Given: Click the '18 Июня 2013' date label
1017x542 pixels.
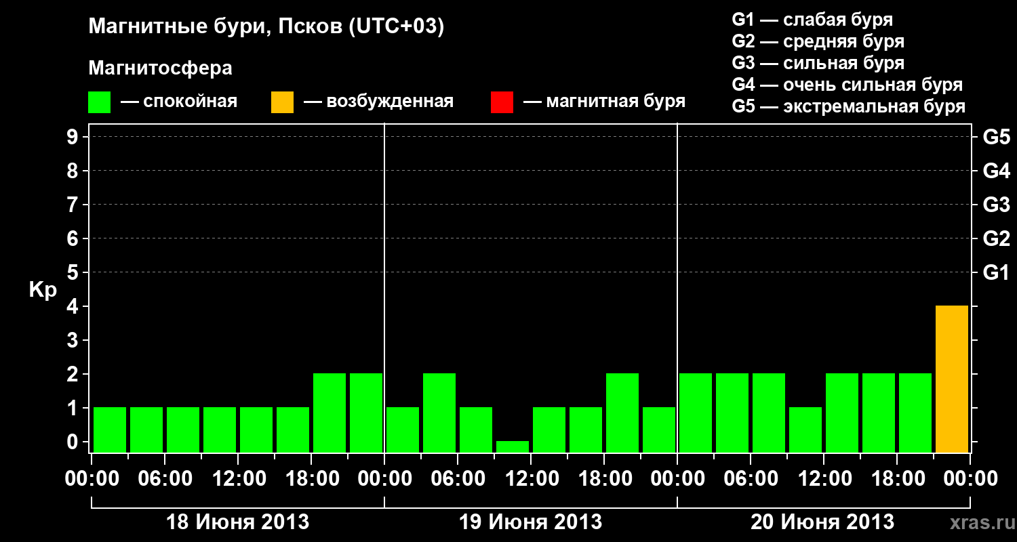Looking at the screenshot, I should tap(238, 522).
